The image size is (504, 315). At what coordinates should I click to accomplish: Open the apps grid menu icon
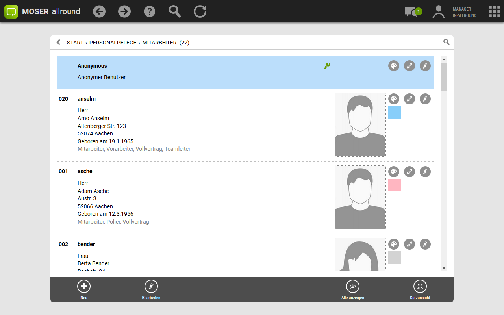[494, 11]
